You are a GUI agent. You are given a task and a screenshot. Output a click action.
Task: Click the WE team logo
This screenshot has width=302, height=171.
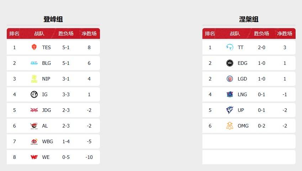[34, 157]
